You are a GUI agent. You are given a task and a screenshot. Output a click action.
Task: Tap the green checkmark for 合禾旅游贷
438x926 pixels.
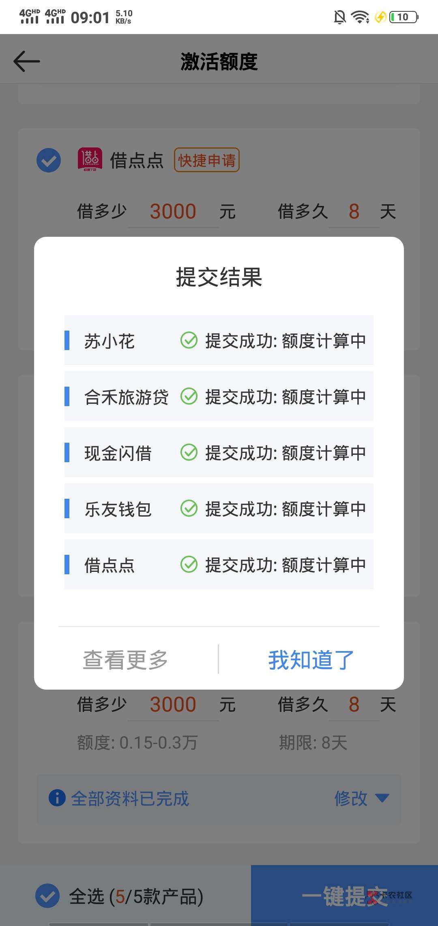coord(189,396)
